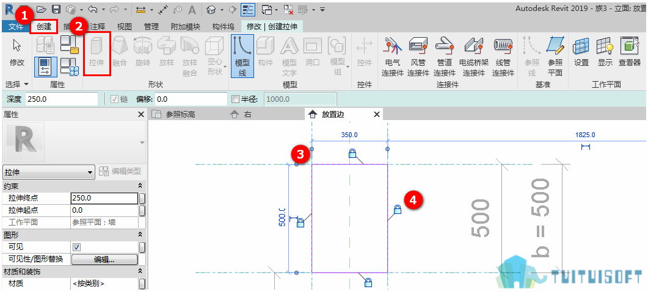This screenshot has width=648, height=292.
Task: Click the Open folder icon in quick access toolbar
Action: [41, 9]
